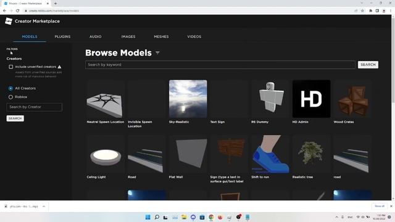This screenshot has height=222, width=395.
Task: Open the Chrome profile avatar
Action: coord(384,11)
